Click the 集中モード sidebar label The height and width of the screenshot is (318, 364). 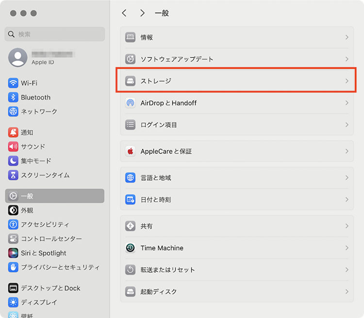point(36,161)
